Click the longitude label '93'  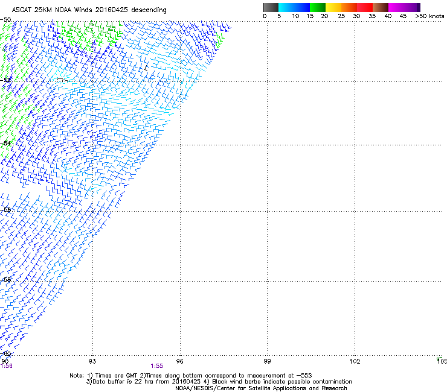click(92, 361)
